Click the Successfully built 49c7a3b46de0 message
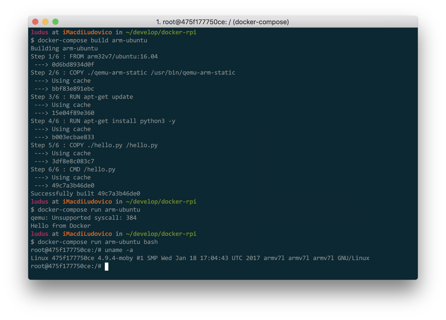This screenshot has height=320, width=446. (85, 194)
